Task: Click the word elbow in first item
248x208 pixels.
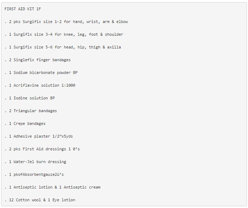Action: (x=122, y=22)
